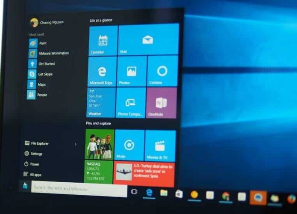The image size is (297, 214).
Task: Open the Xbox avatars tile
Action: pos(100,145)
